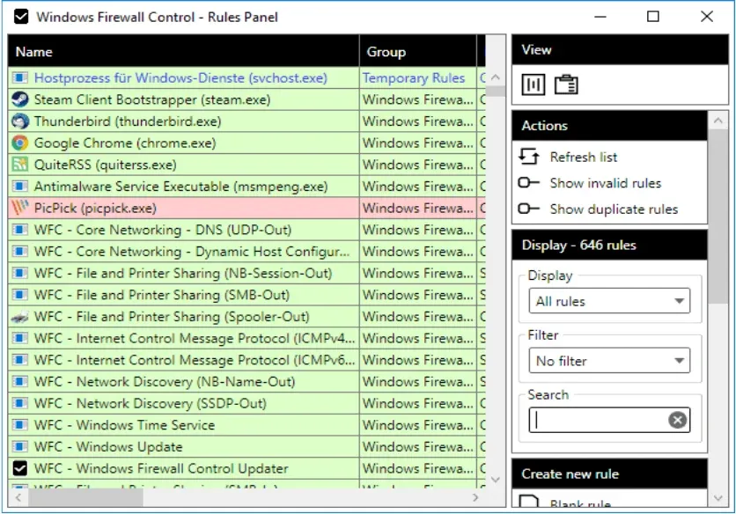The image size is (736, 514).
Task: Toggle Show duplicate rules switch
Action: pos(528,208)
